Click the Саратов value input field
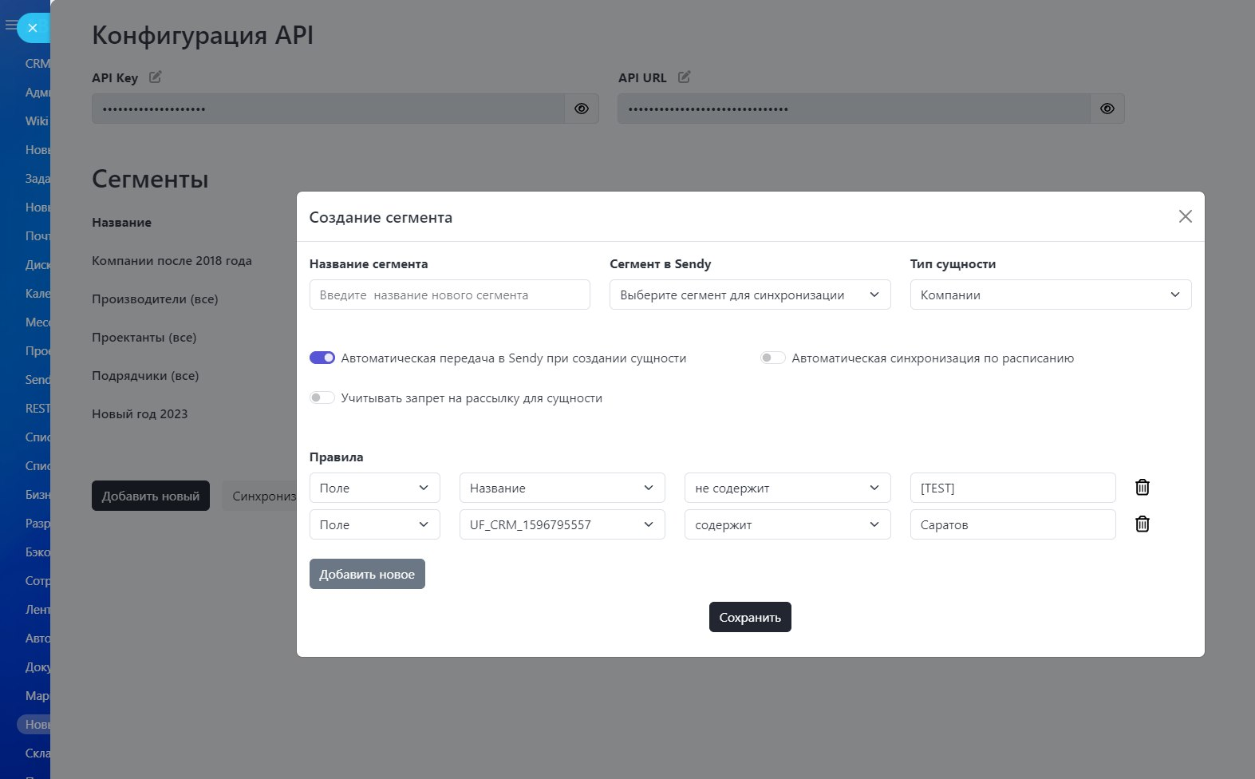1255x779 pixels. [x=1012, y=524]
